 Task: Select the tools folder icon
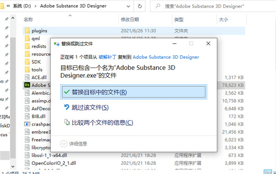coord(27,69)
